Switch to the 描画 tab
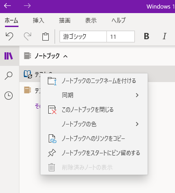 click(64, 20)
